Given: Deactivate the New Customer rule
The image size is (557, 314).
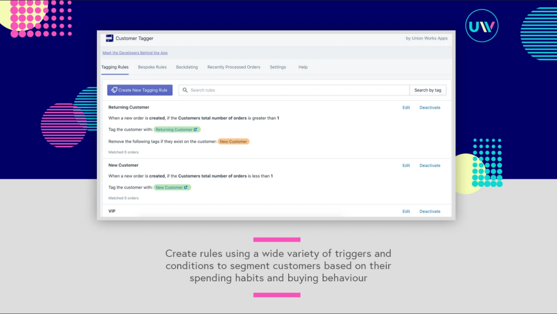Looking at the screenshot, I should 430,165.
